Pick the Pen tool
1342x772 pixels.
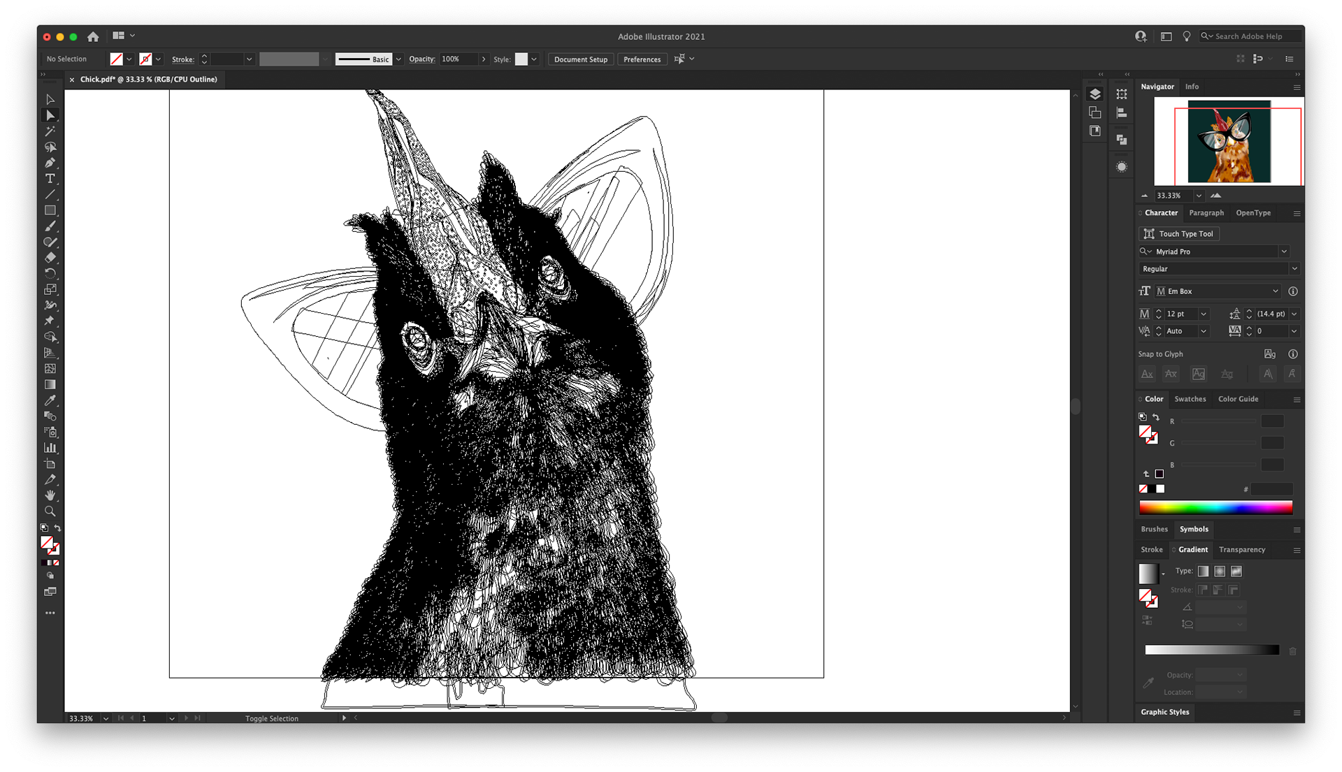pos(50,163)
